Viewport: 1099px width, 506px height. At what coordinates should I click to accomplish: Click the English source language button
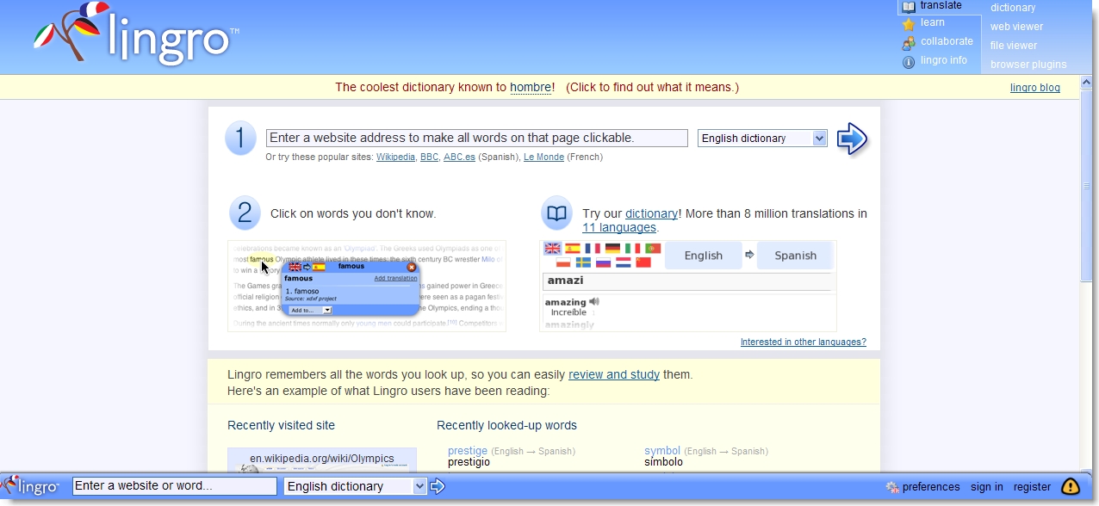pos(704,256)
